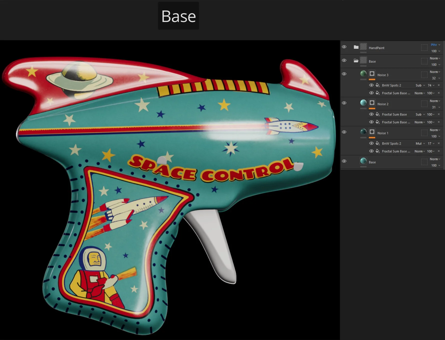Open HandPaint opacity 100 dropdown
Viewport: 445px width, 340px height.
(435, 51)
